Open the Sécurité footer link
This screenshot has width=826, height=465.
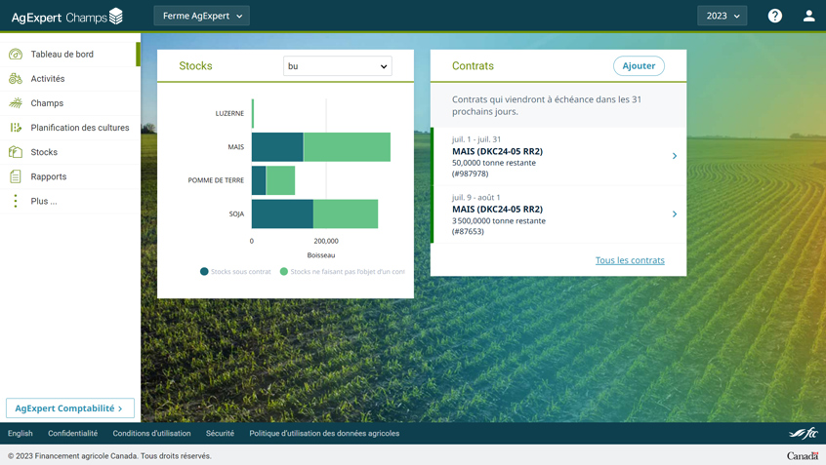click(220, 434)
